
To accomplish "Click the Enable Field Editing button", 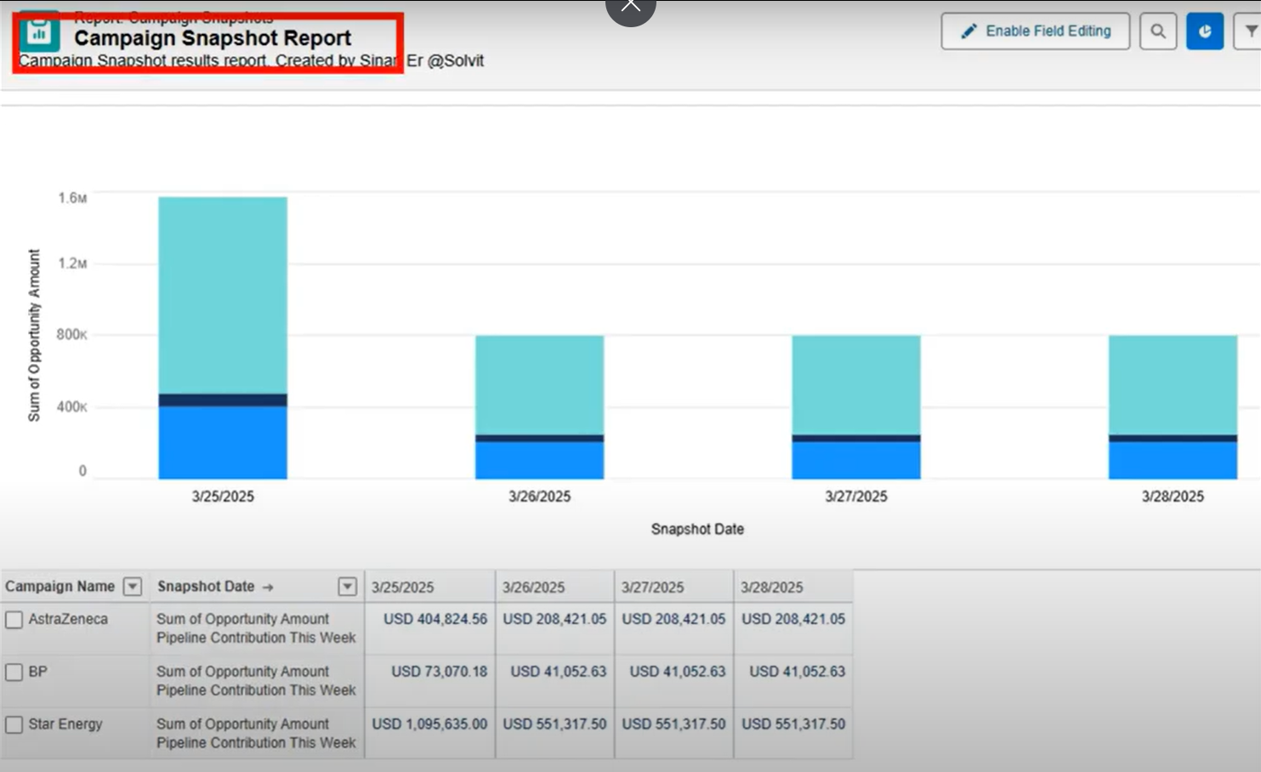I will [x=1035, y=31].
